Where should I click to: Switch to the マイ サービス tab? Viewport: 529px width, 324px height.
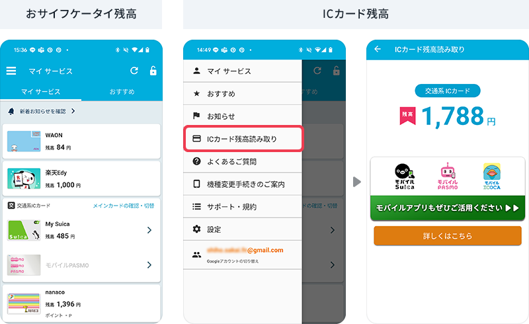coord(41,92)
